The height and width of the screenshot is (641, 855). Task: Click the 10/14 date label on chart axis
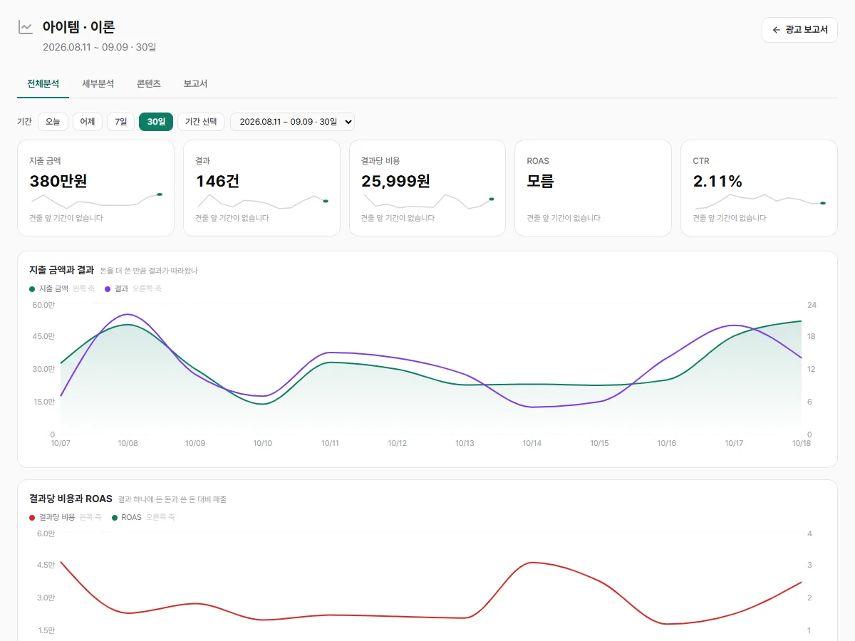tap(532, 443)
